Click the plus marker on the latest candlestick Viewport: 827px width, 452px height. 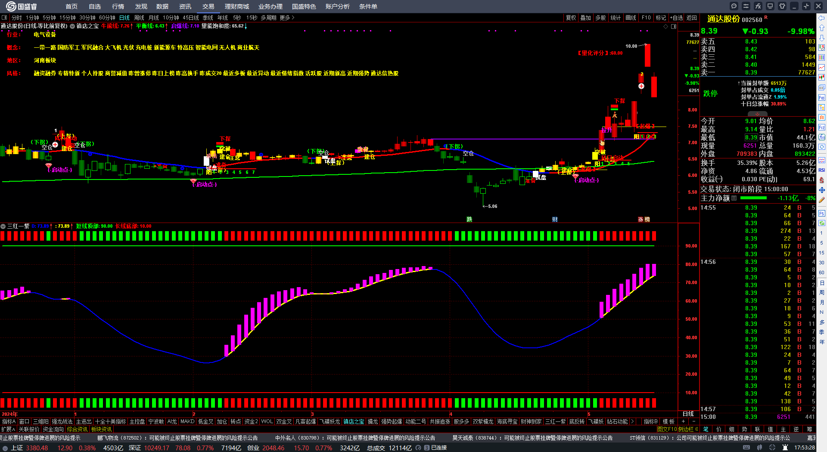(641, 86)
